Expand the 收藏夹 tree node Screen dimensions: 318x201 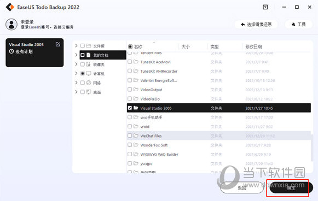tap(76, 64)
